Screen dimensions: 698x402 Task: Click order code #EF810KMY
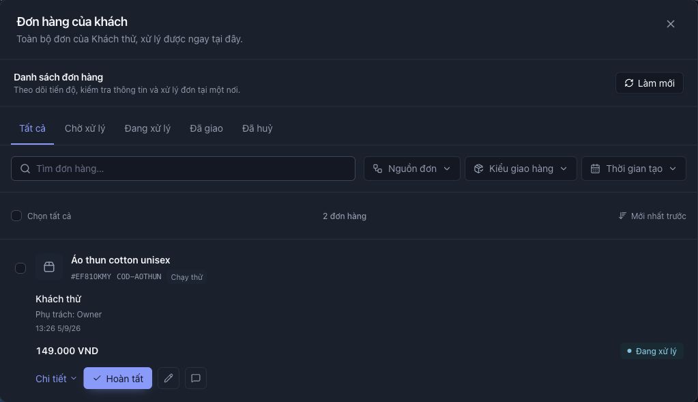pyautogui.click(x=91, y=277)
